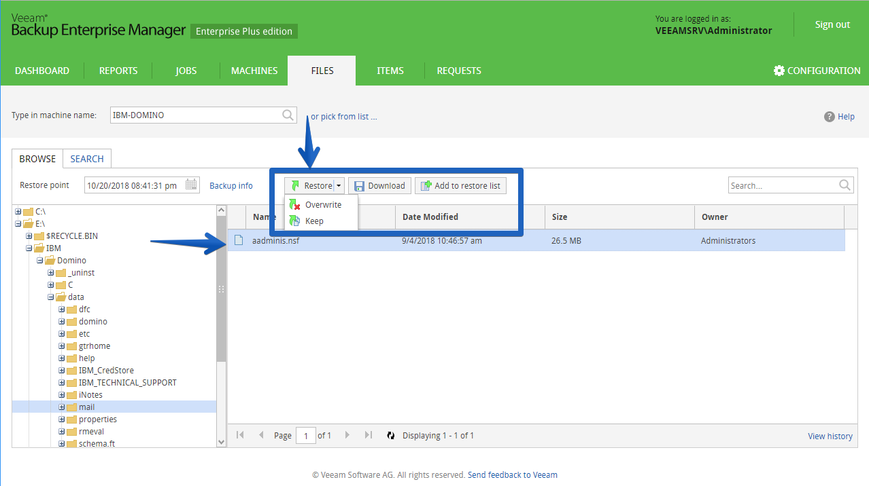Click Add to restore list button
869x486 pixels.
click(460, 186)
